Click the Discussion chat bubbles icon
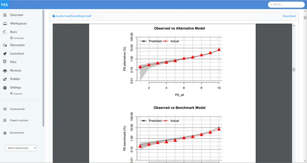307x163 pixels. tap(5, 45)
